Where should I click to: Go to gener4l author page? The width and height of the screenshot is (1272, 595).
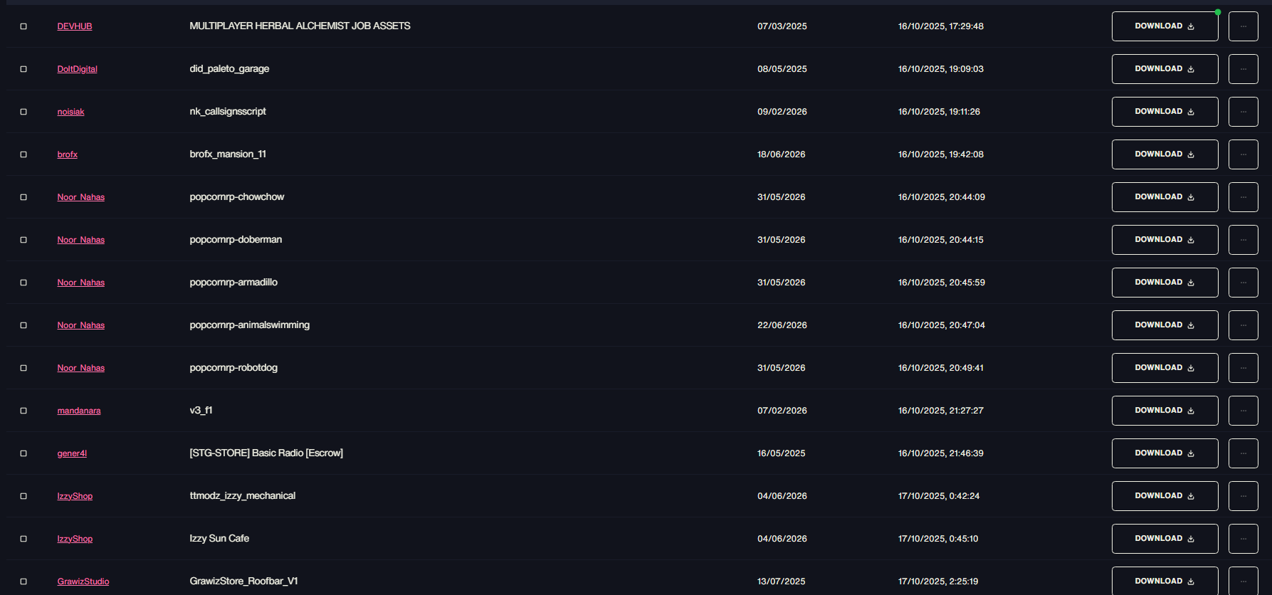72,453
